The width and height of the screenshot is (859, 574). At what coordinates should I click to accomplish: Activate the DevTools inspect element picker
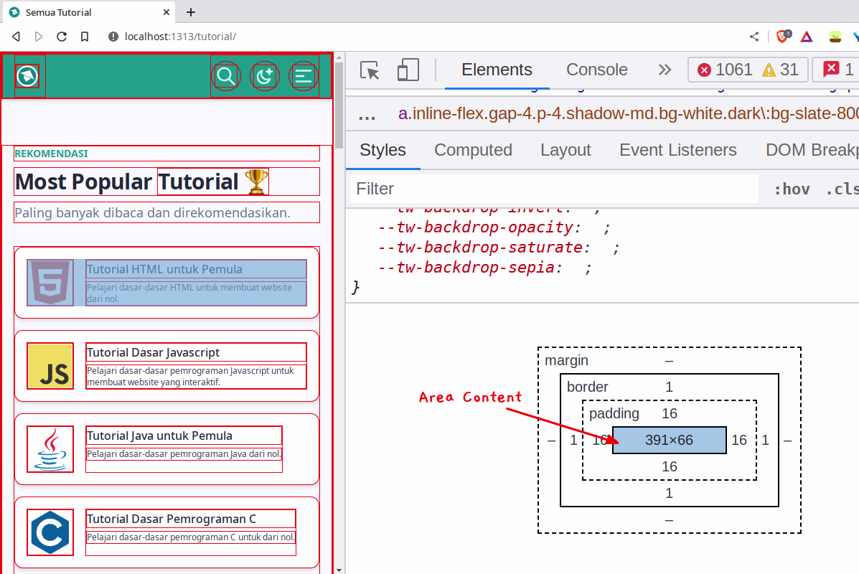coord(370,70)
